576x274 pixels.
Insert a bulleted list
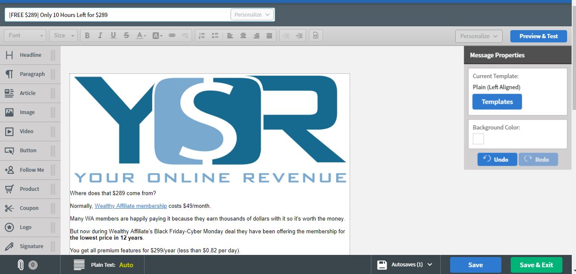(215, 36)
